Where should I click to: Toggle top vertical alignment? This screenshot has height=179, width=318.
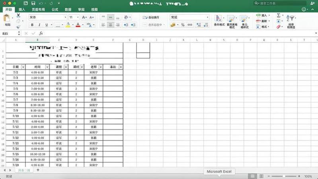(x=103, y=17)
